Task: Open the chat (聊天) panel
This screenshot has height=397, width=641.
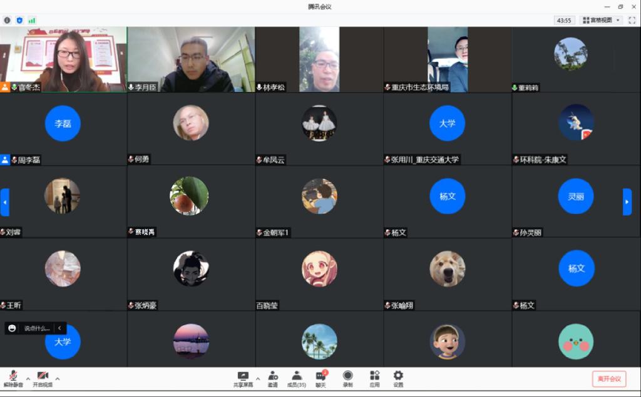Action: [320, 377]
